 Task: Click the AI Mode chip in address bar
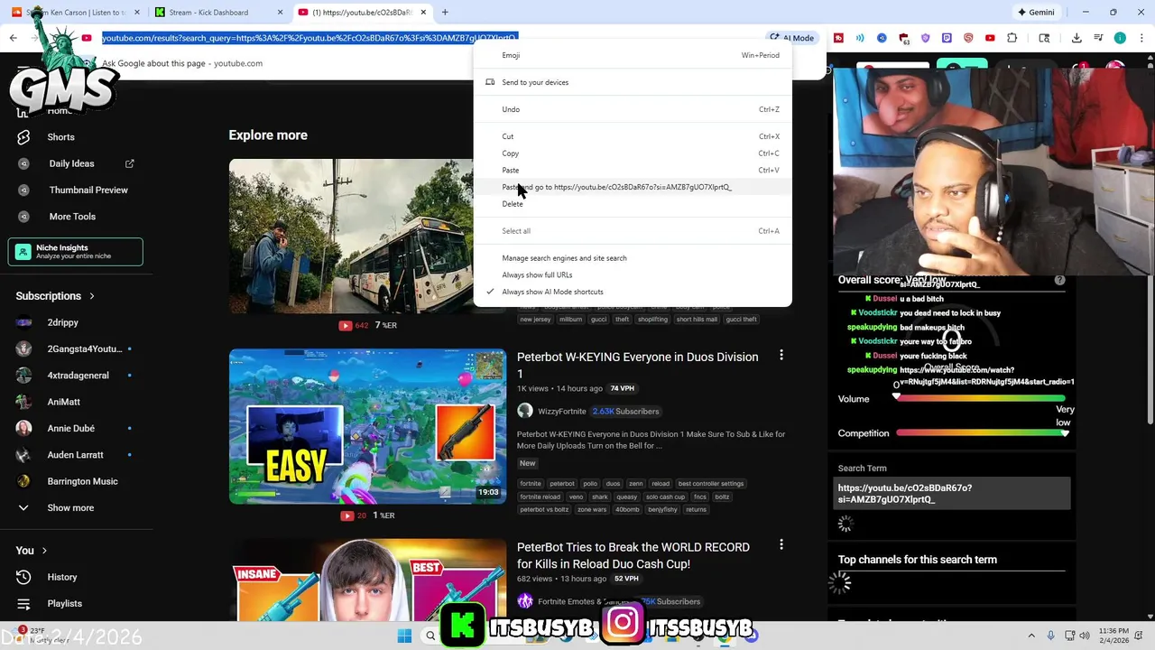coord(792,38)
